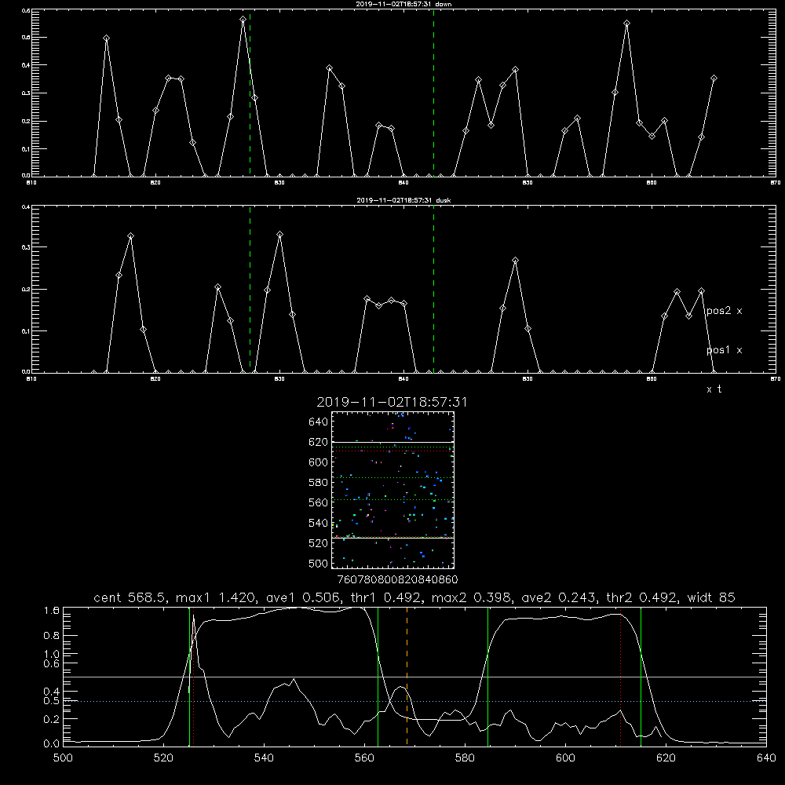Viewport: 785px width, 785px height.
Task: Click the 'cent 568.5' value in stats header
Action: 130,597
